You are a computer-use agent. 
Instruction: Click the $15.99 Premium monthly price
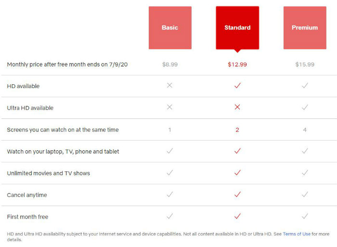click(x=305, y=65)
